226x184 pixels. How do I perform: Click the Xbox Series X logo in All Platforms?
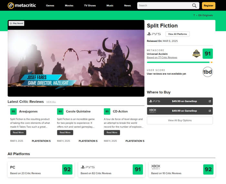[x=156, y=167]
